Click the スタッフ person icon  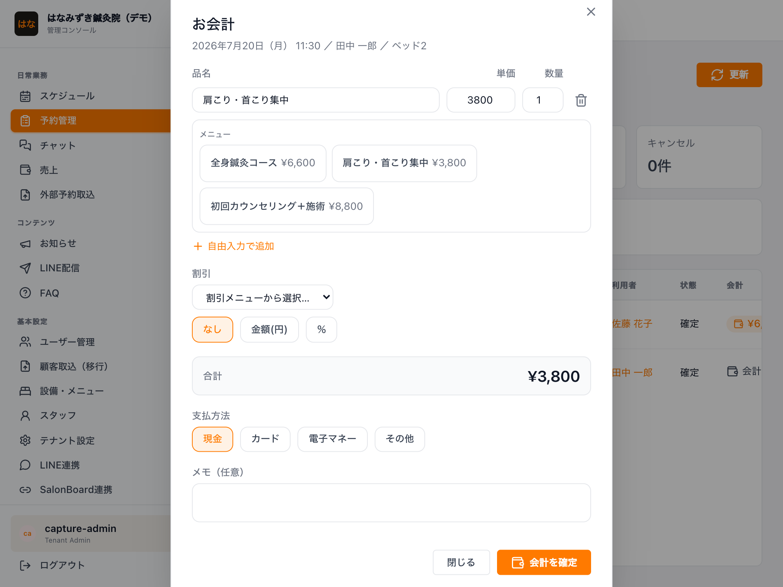(25, 415)
